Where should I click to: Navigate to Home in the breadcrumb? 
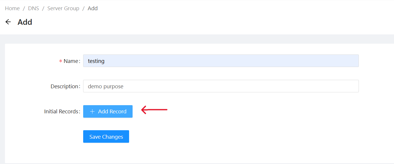click(12, 8)
